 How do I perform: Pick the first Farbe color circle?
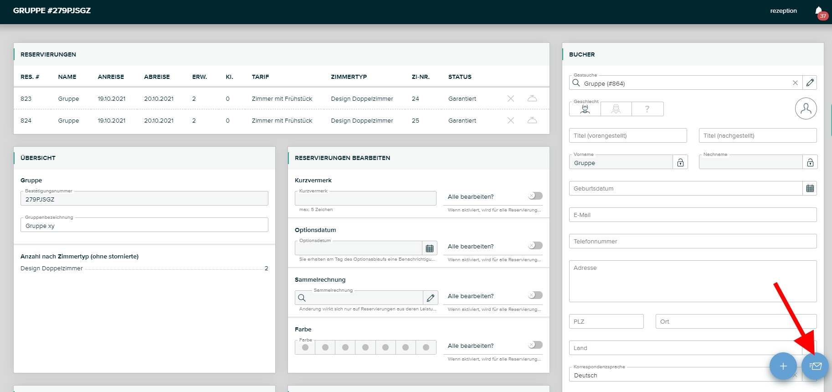click(305, 347)
